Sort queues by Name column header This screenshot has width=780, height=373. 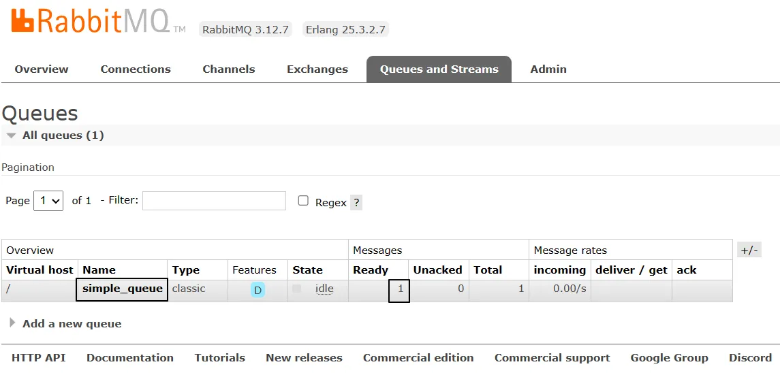coord(99,270)
